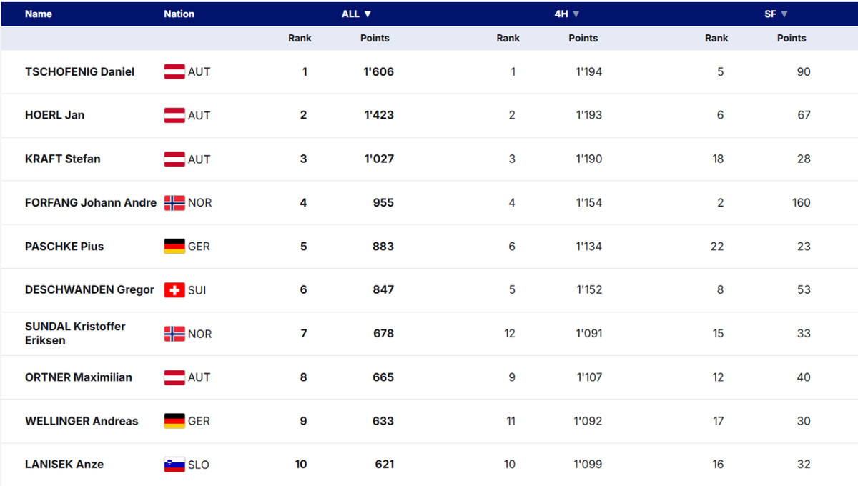The width and height of the screenshot is (858, 486).
Task: Click Switzerland flag beside DESCHWANDEN Gregor
Action: (x=174, y=290)
